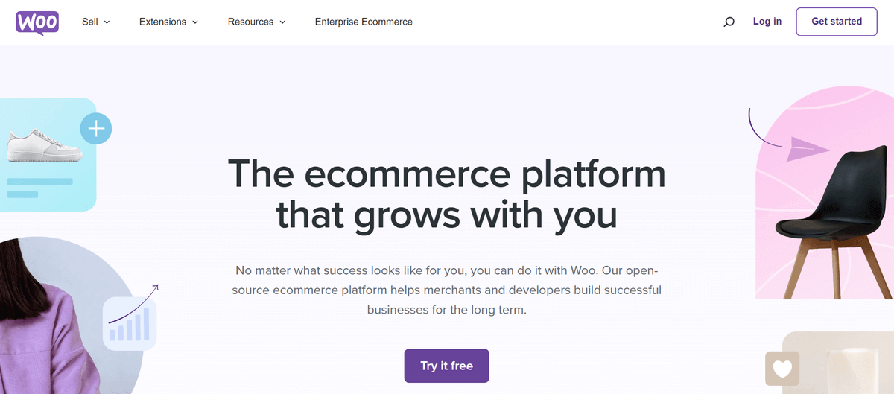Click the Try it free button
894x394 pixels.
coord(447,366)
